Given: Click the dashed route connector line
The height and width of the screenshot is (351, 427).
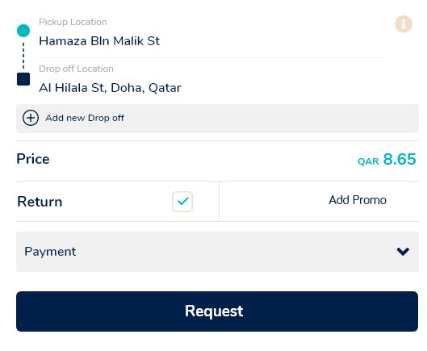Looking at the screenshot, I should (23, 56).
